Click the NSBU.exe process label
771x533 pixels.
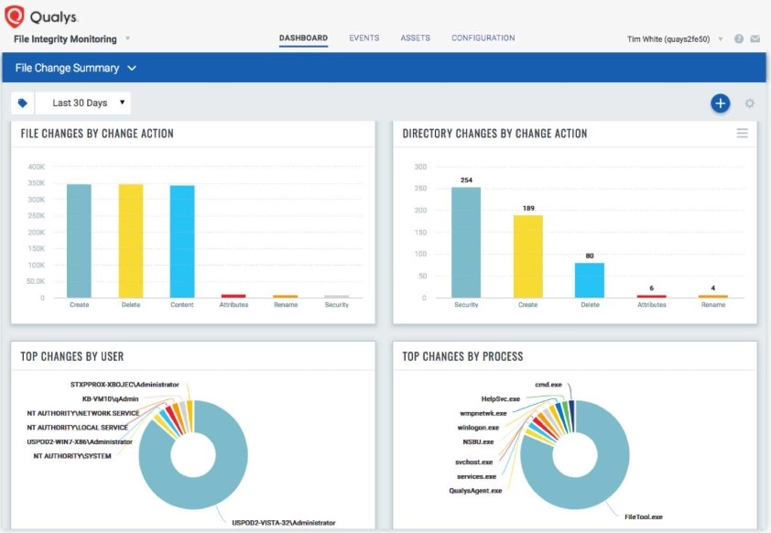[x=478, y=441]
